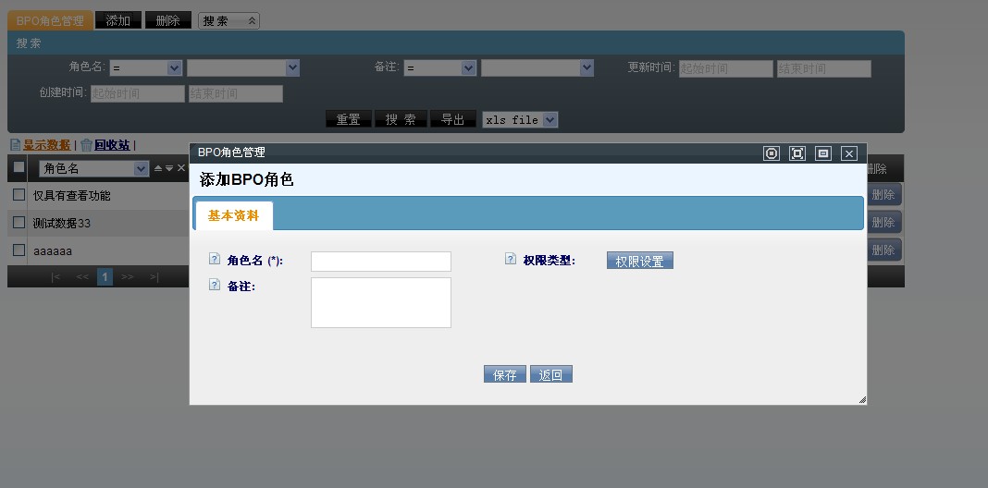The height and width of the screenshot is (488, 988).
Task: Select the 基本资料 tab
Action: (233, 215)
